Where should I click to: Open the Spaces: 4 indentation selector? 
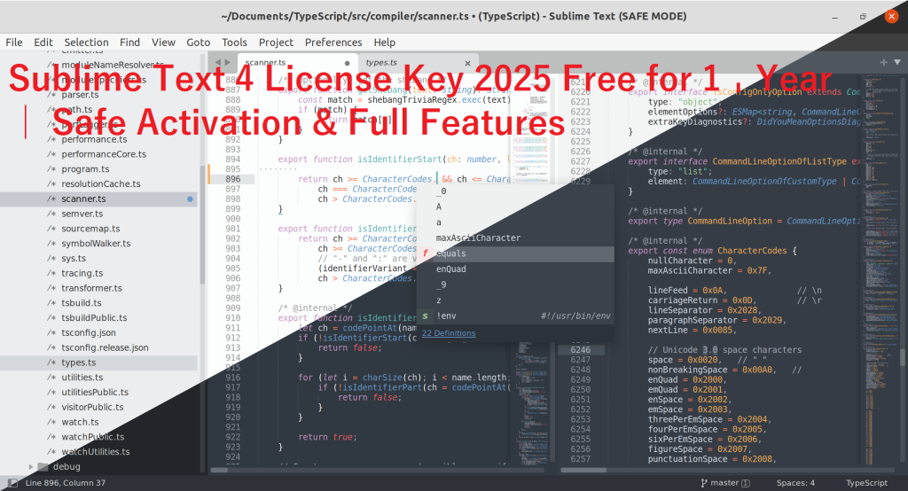795,483
